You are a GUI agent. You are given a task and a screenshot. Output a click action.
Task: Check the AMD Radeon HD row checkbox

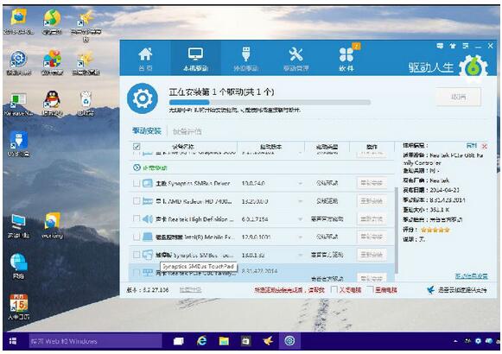coord(137,201)
